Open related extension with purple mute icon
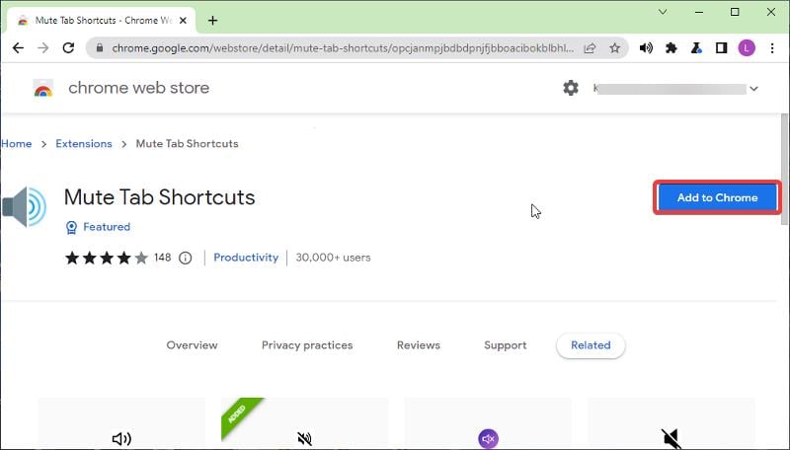This screenshot has height=450, width=790. pyautogui.click(x=488, y=423)
